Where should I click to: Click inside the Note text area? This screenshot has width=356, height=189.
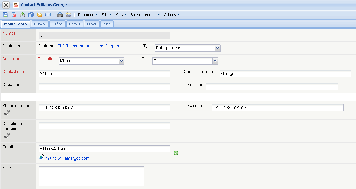pyautogui.click(x=91, y=176)
